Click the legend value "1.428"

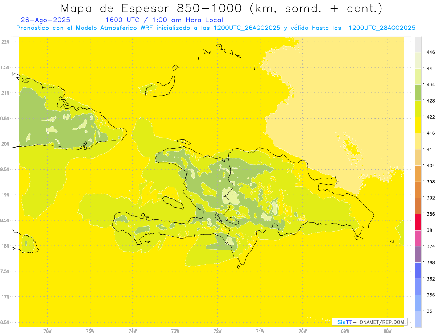pos(429,101)
